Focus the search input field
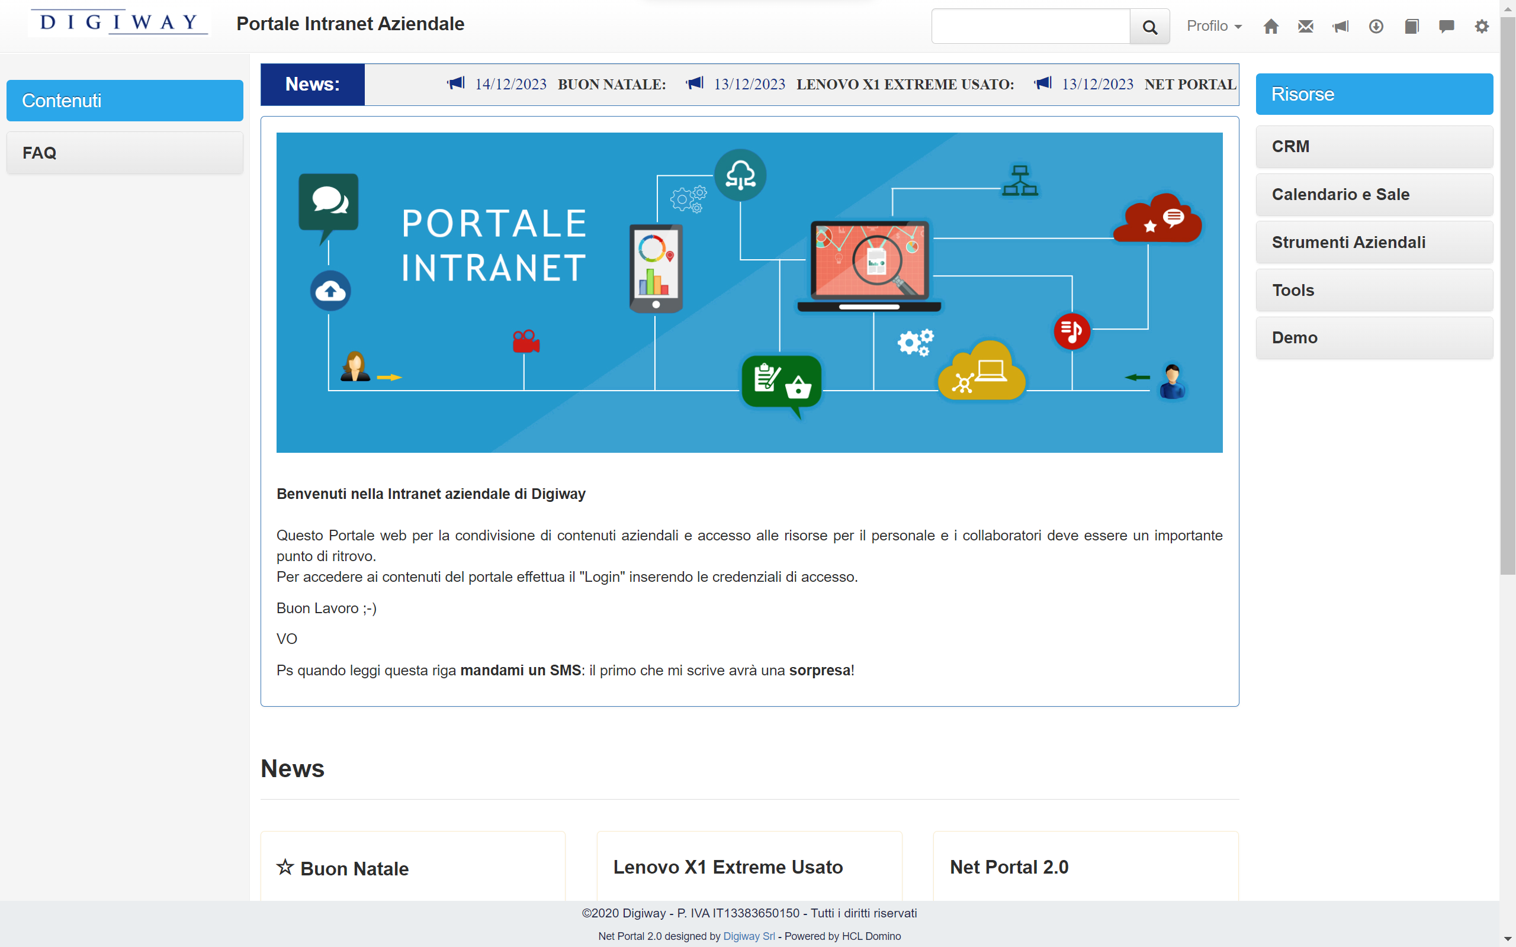The width and height of the screenshot is (1516, 947). 1030,26
